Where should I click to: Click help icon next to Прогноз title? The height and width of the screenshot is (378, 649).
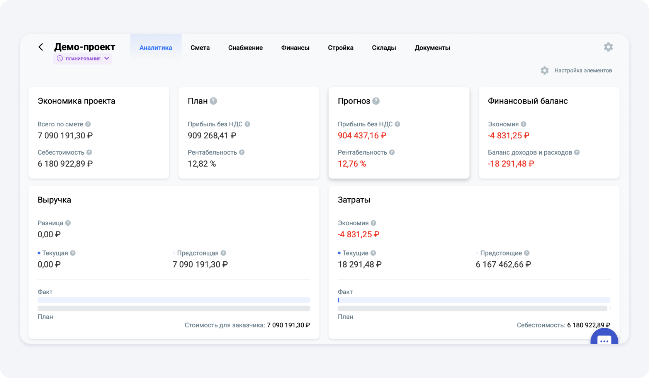click(376, 101)
